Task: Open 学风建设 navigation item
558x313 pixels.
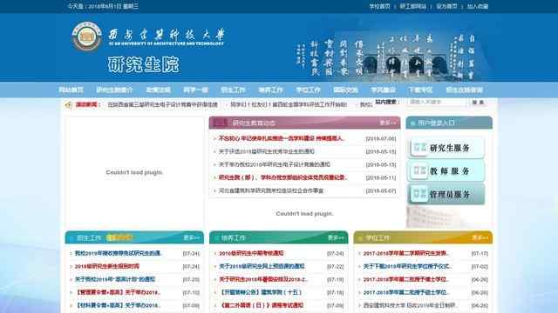Action: coord(383,90)
